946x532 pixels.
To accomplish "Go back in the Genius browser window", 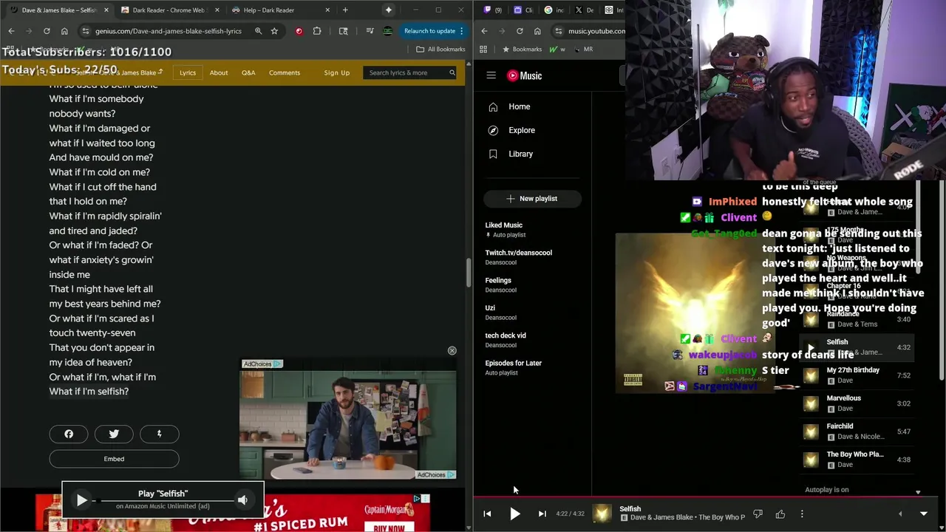I will click(x=11, y=31).
